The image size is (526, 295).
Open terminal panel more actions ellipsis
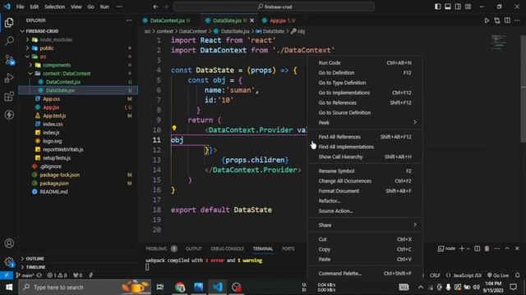(496, 248)
